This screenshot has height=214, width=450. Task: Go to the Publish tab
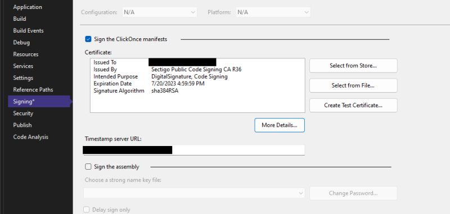point(22,125)
